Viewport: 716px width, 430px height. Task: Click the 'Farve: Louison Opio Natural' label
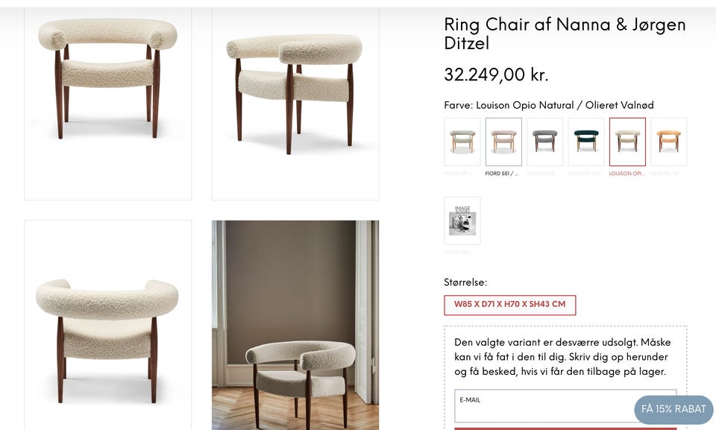pyautogui.click(x=549, y=105)
